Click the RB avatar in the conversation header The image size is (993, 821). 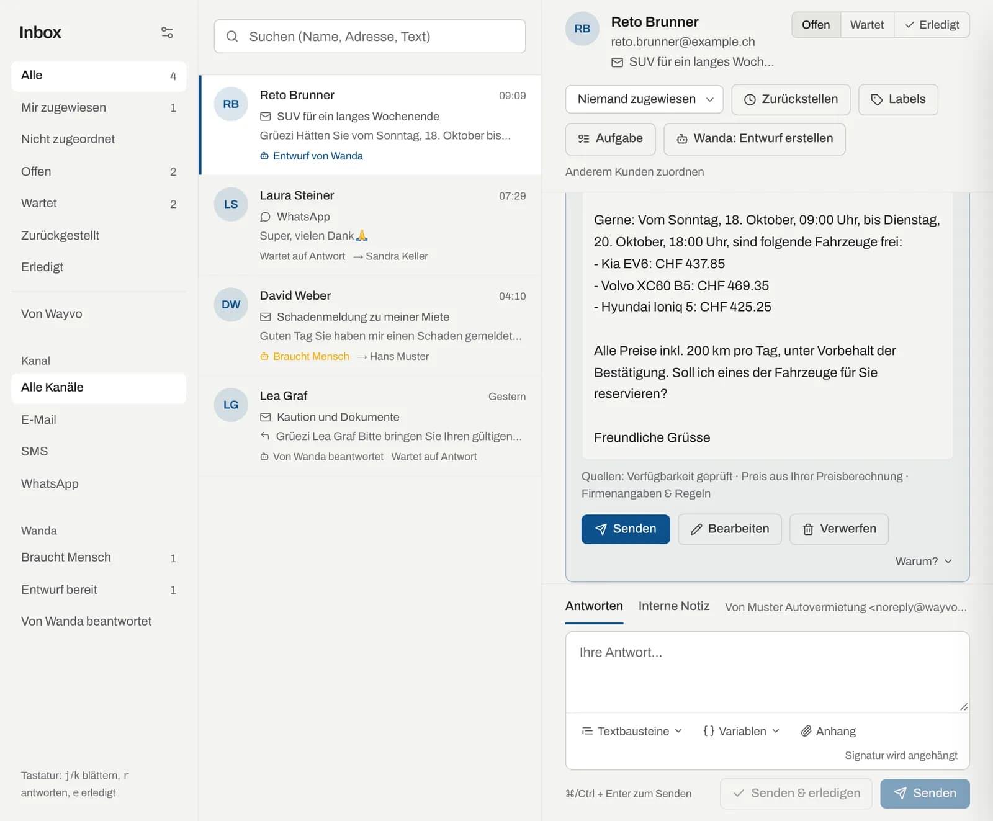tap(582, 29)
